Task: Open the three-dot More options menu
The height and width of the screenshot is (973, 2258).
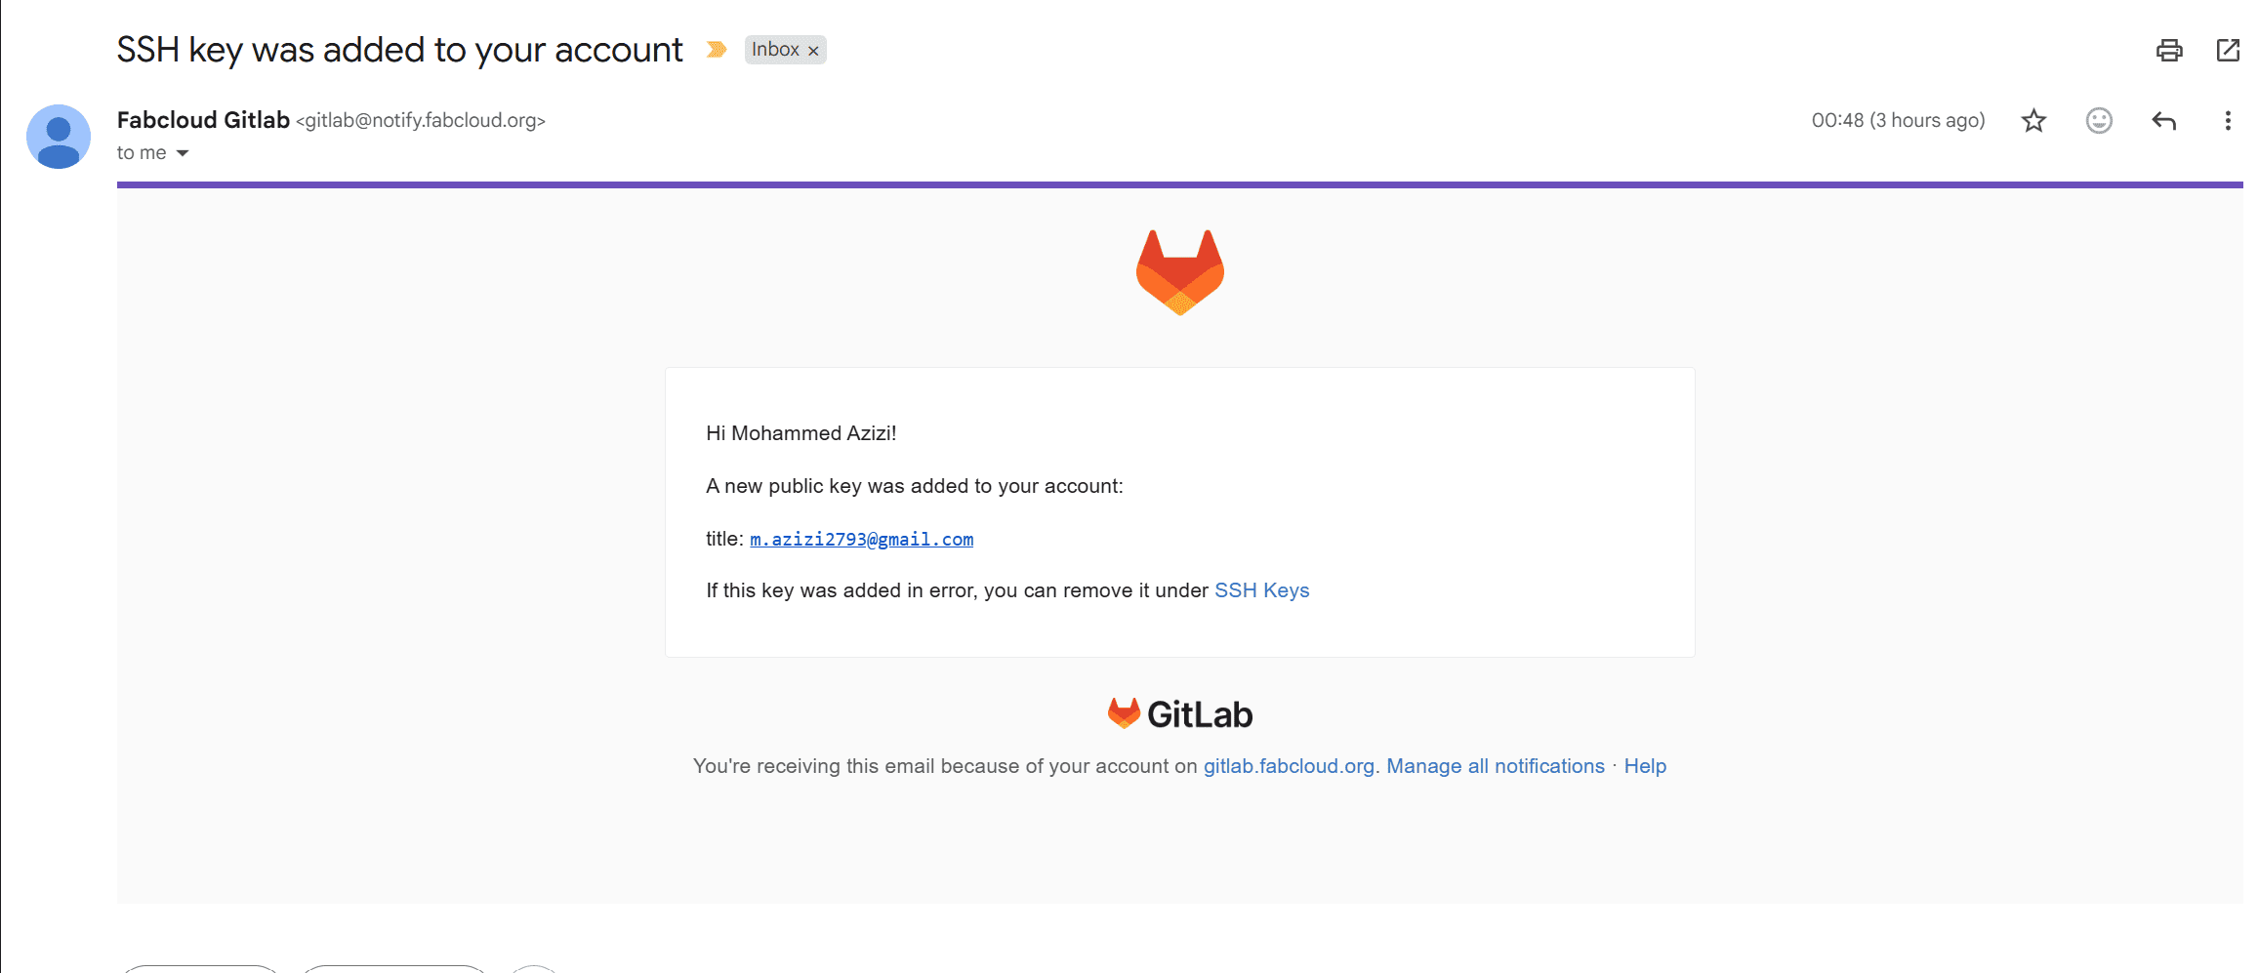Action: click(2228, 120)
